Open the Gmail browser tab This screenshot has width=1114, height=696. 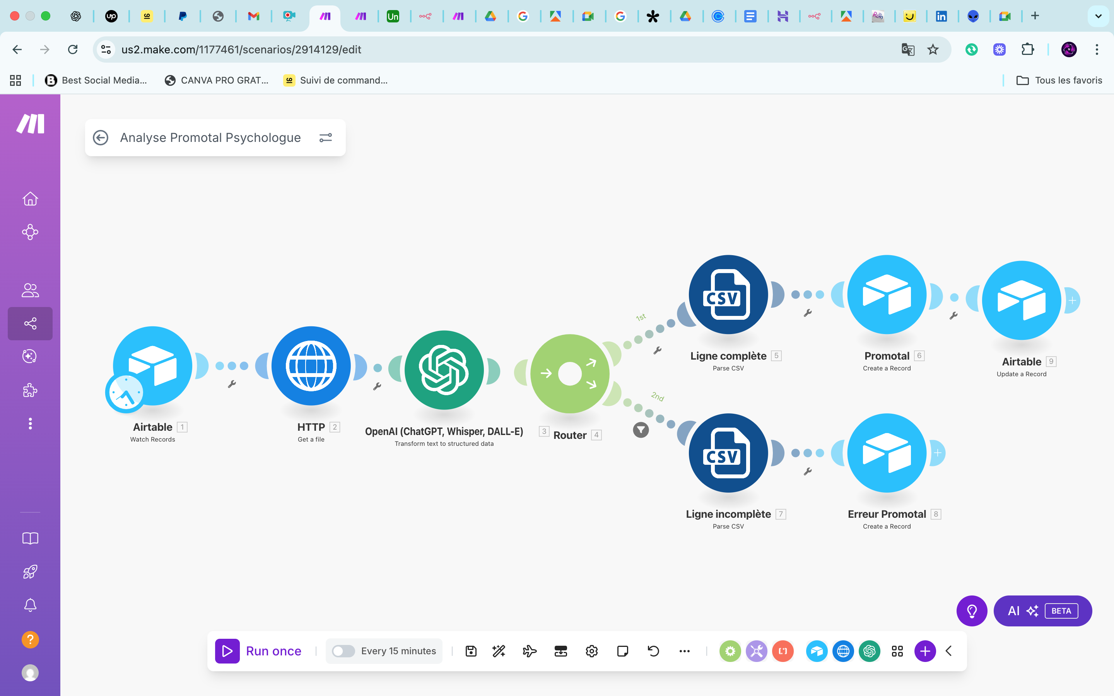(x=253, y=16)
